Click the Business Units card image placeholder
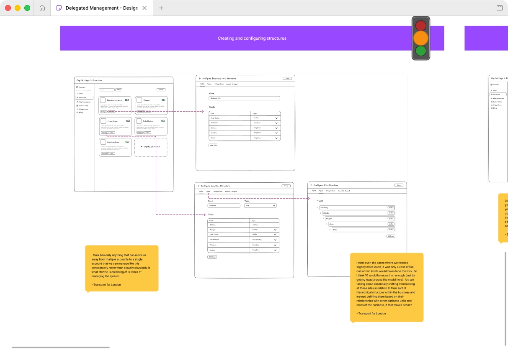 103,100
